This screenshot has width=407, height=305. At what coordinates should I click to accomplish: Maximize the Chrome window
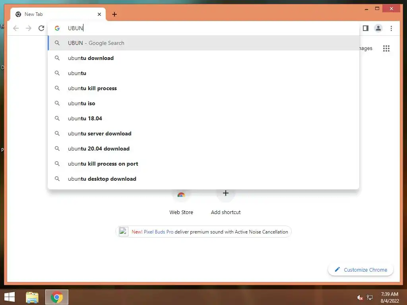tap(377, 9)
